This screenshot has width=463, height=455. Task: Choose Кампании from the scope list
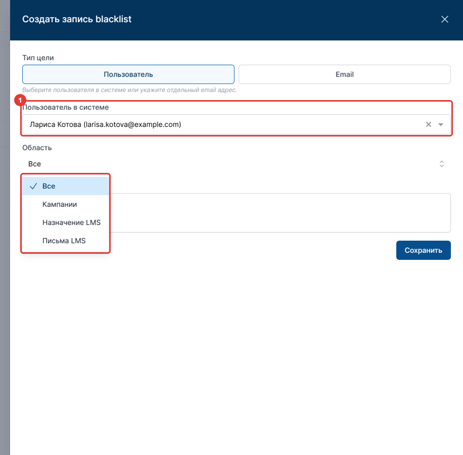coord(66,204)
